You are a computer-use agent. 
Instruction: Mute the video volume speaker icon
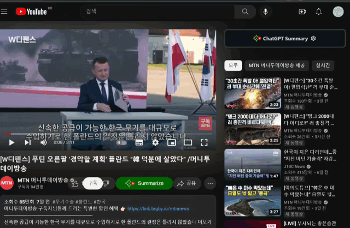pyautogui.click(x=44, y=142)
